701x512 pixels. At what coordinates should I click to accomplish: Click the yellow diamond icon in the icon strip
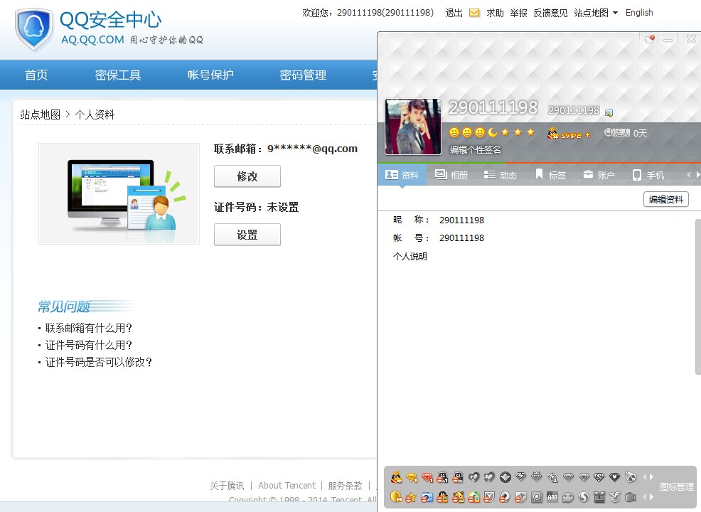(x=412, y=478)
